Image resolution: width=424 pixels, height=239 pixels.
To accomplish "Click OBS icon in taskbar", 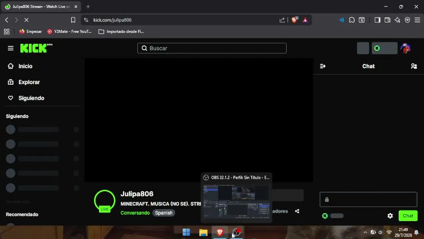I will (236, 232).
